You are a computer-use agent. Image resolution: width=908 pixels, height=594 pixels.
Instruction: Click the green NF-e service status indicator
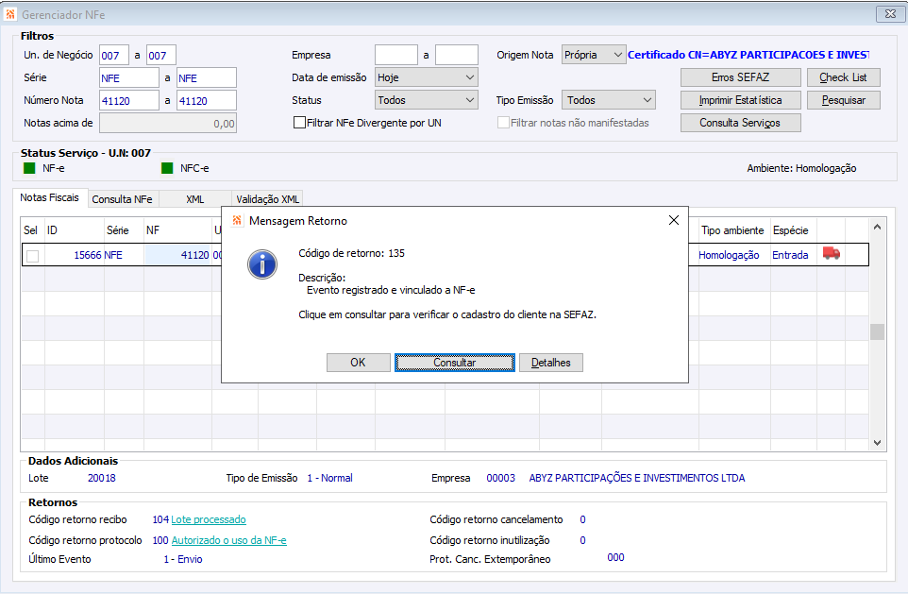(29, 168)
